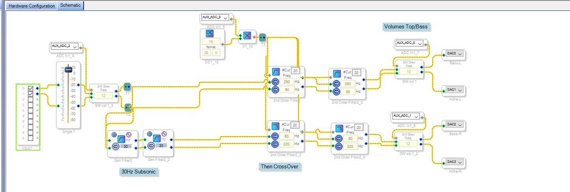Enable channel 3 checkbox in Input1
The image size is (570, 192).
pos(30,105)
